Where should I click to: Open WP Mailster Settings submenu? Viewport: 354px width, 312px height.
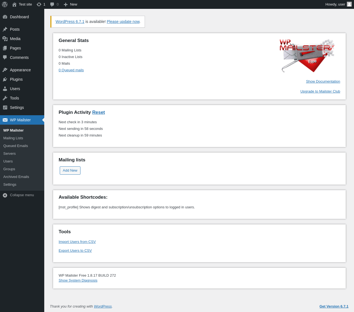[x=10, y=185]
